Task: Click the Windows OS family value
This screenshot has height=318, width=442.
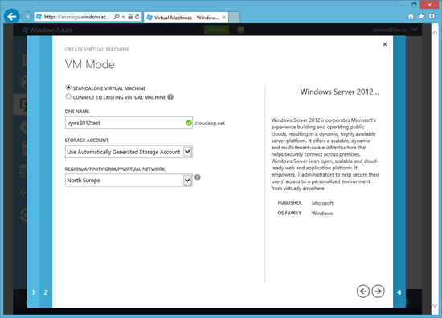Action: pyautogui.click(x=322, y=214)
